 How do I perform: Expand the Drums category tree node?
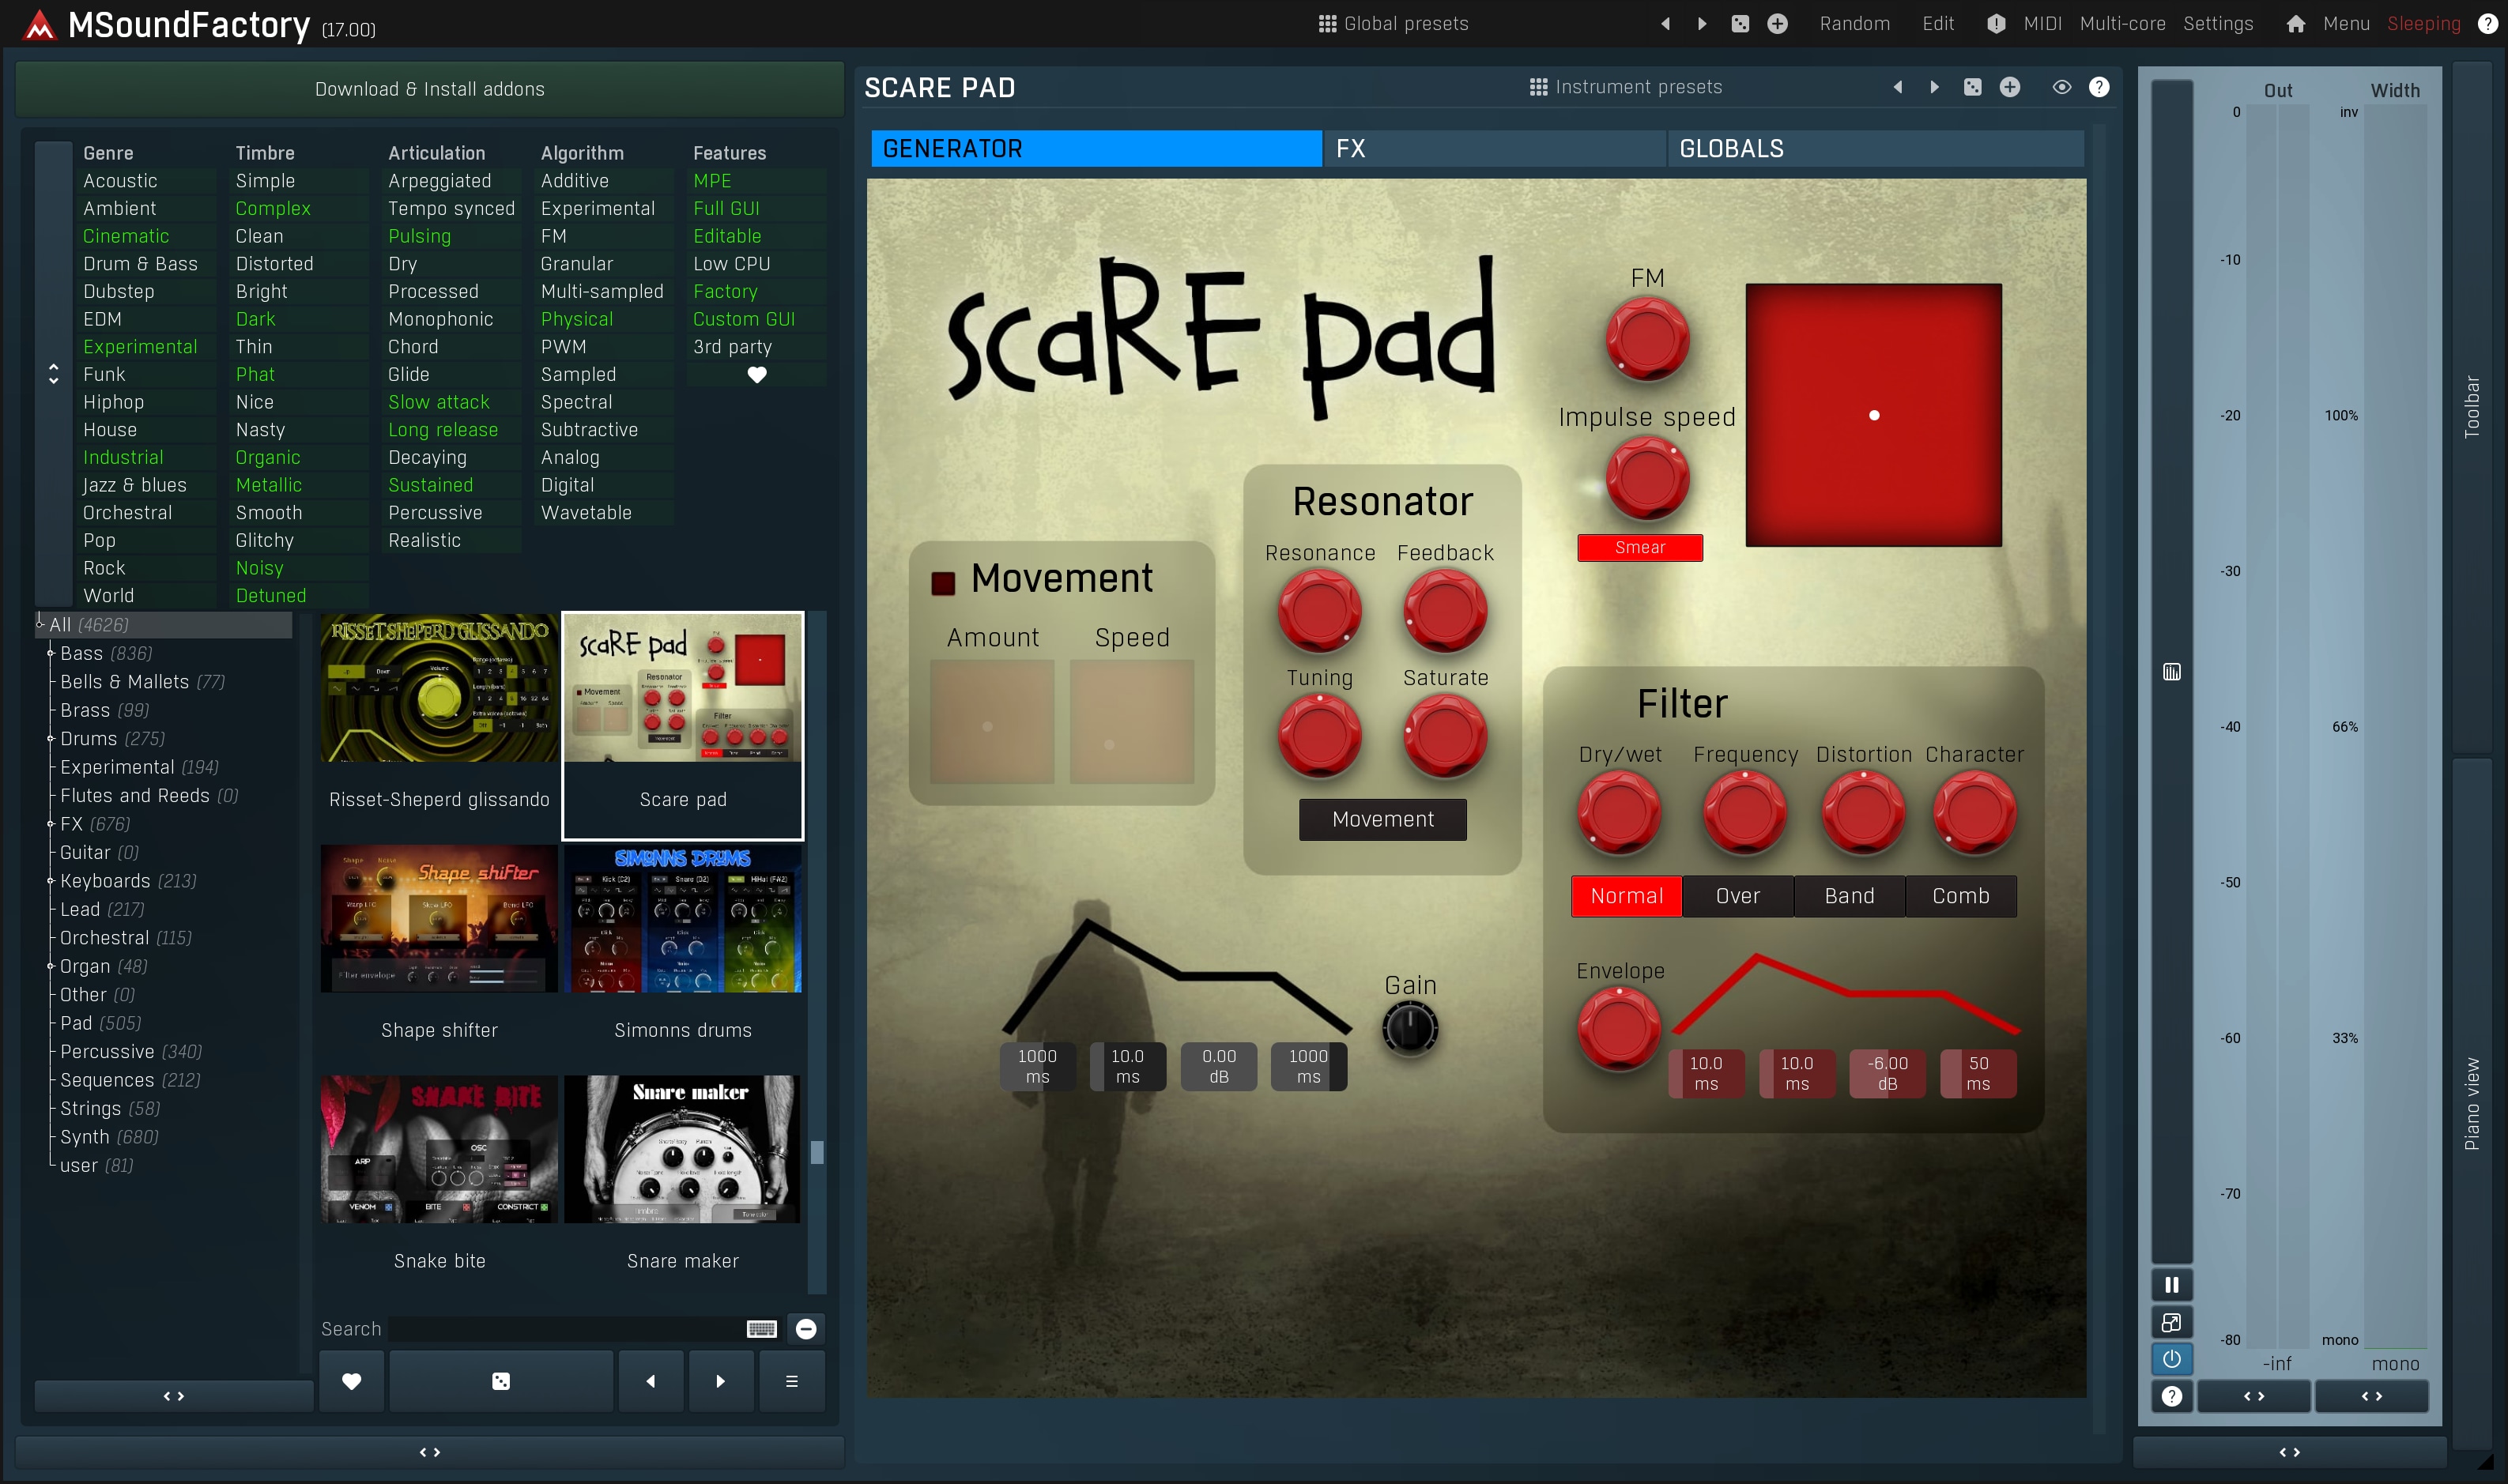point(50,739)
